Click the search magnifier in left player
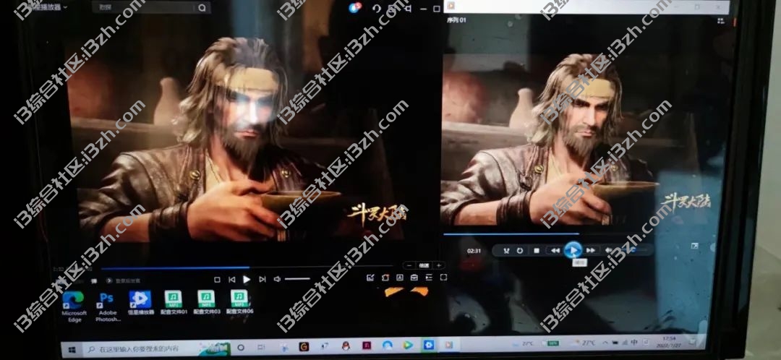The image size is (781, 360). tap(202, 7)
